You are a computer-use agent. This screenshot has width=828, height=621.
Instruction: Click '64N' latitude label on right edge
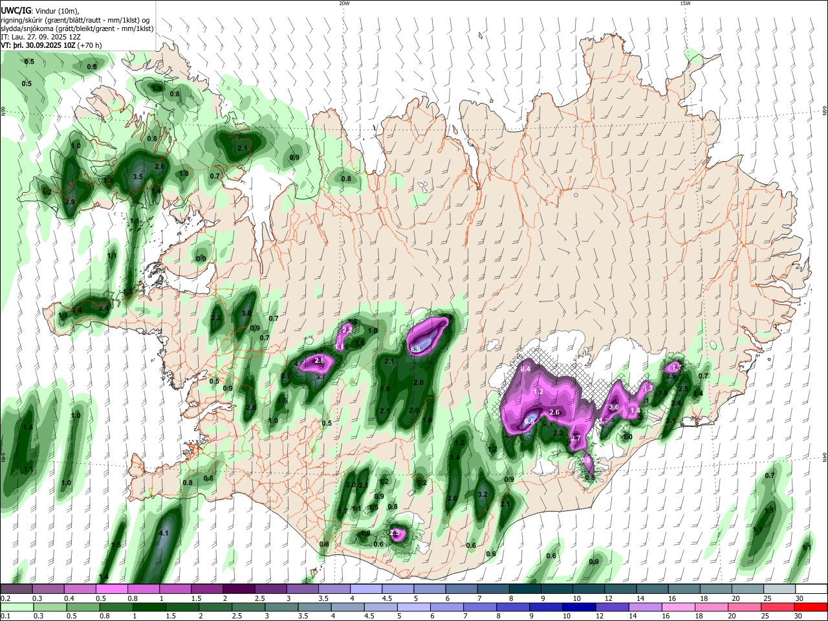825,457
